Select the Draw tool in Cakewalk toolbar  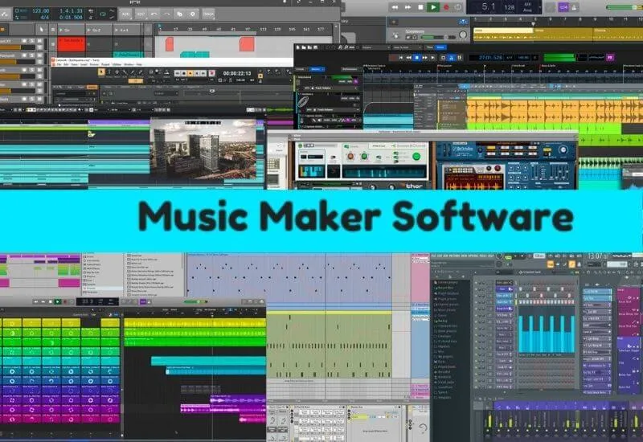pyautogui.click(x=133, y=72)
